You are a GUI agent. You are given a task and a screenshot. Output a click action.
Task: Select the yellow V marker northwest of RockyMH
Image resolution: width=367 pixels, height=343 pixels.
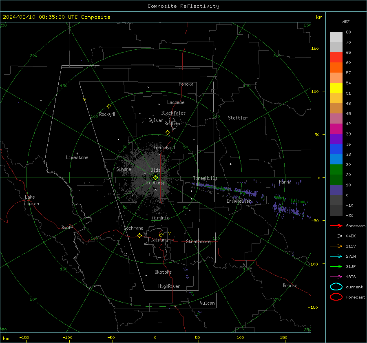[85, 100]
